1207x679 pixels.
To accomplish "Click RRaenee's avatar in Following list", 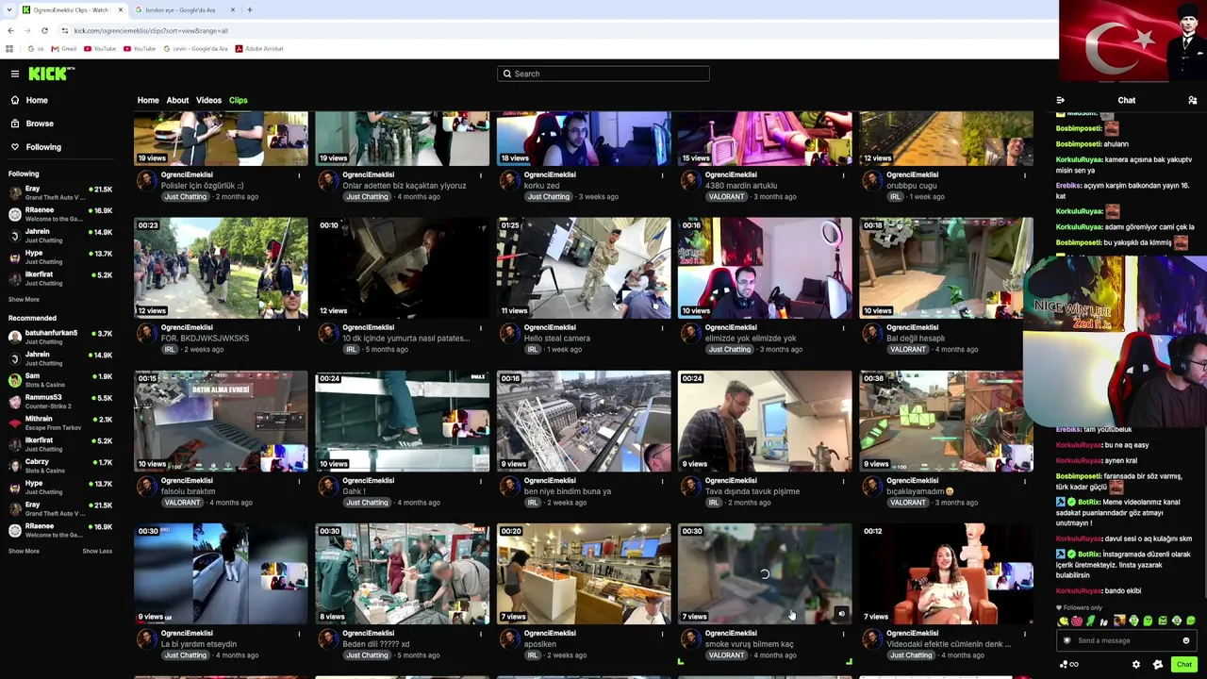I will [x=15, y=215].
